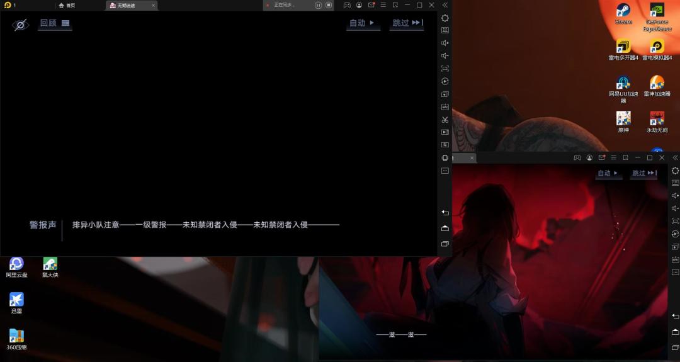Open multi-instance add icon in front emulator sidebar
680x362 pixels.
point(445,94)
